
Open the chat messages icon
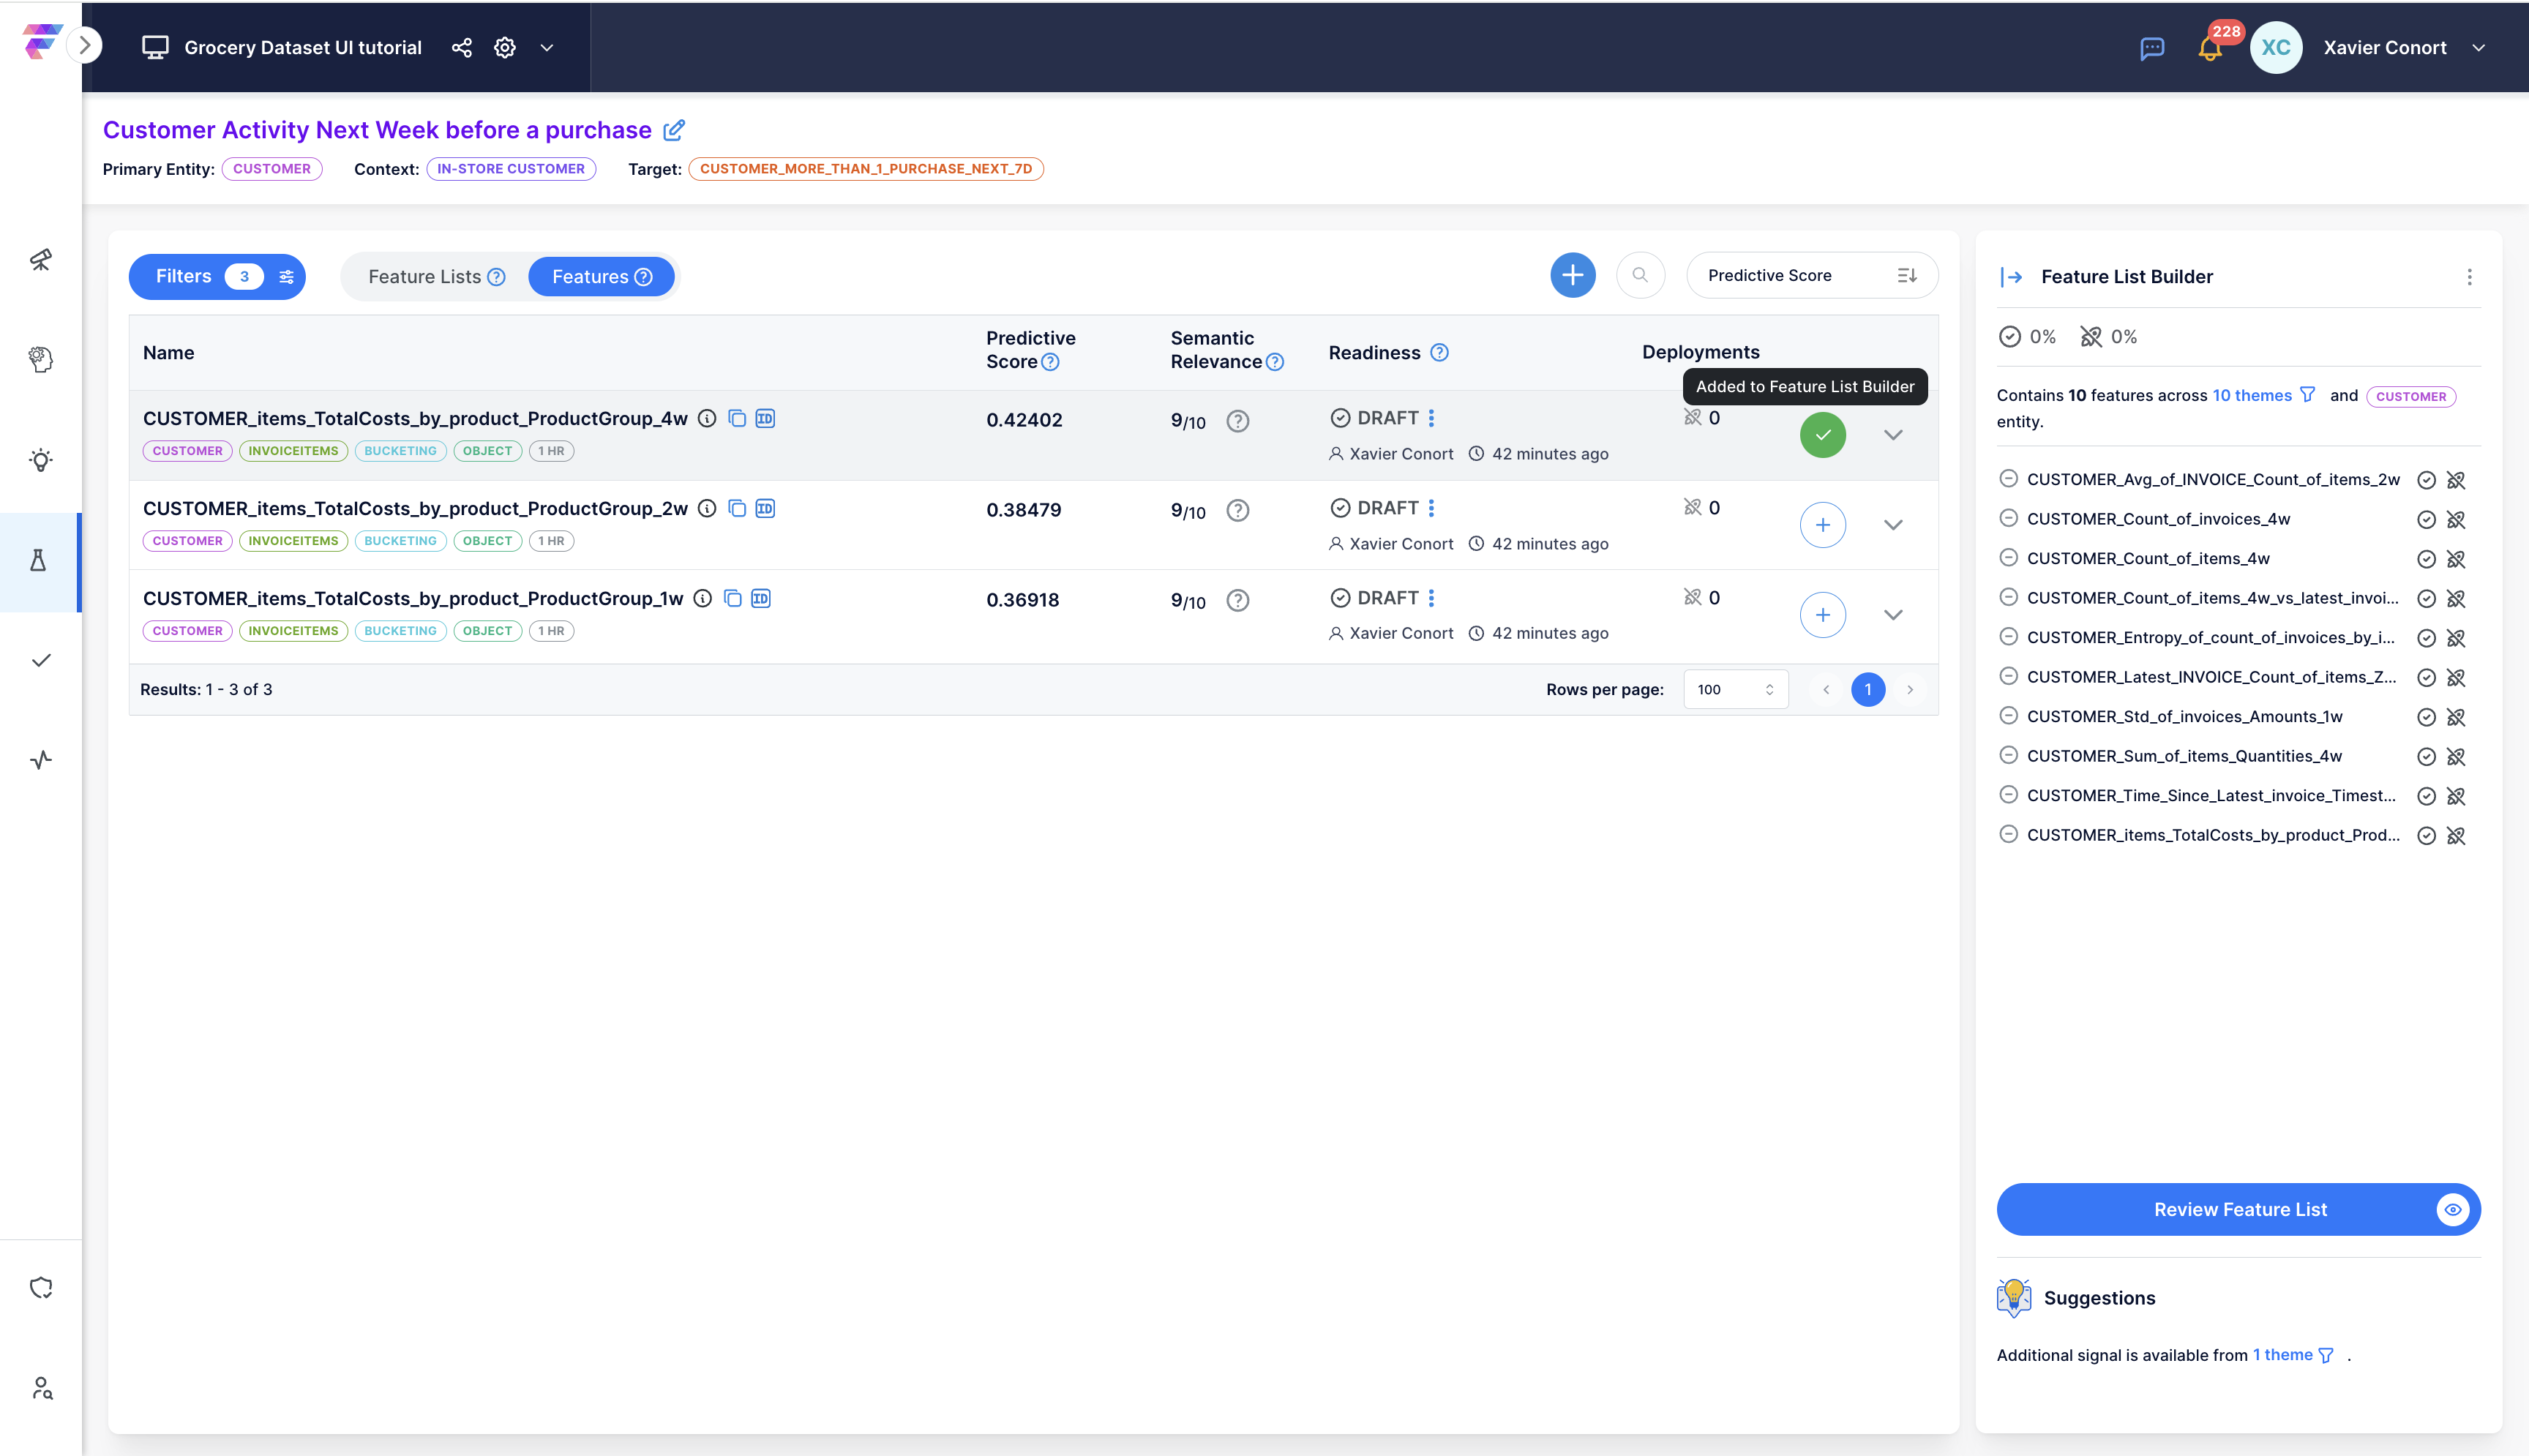tap(2152, 48)
